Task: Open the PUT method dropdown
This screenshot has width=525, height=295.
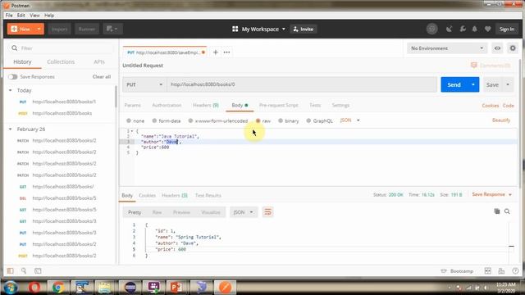Action: click(x=144, y=84)
